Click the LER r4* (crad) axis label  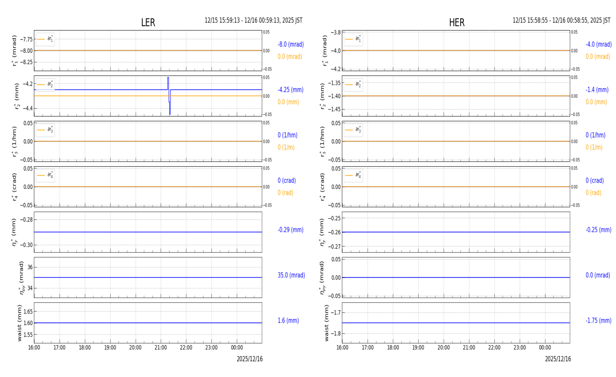(14, 187)
